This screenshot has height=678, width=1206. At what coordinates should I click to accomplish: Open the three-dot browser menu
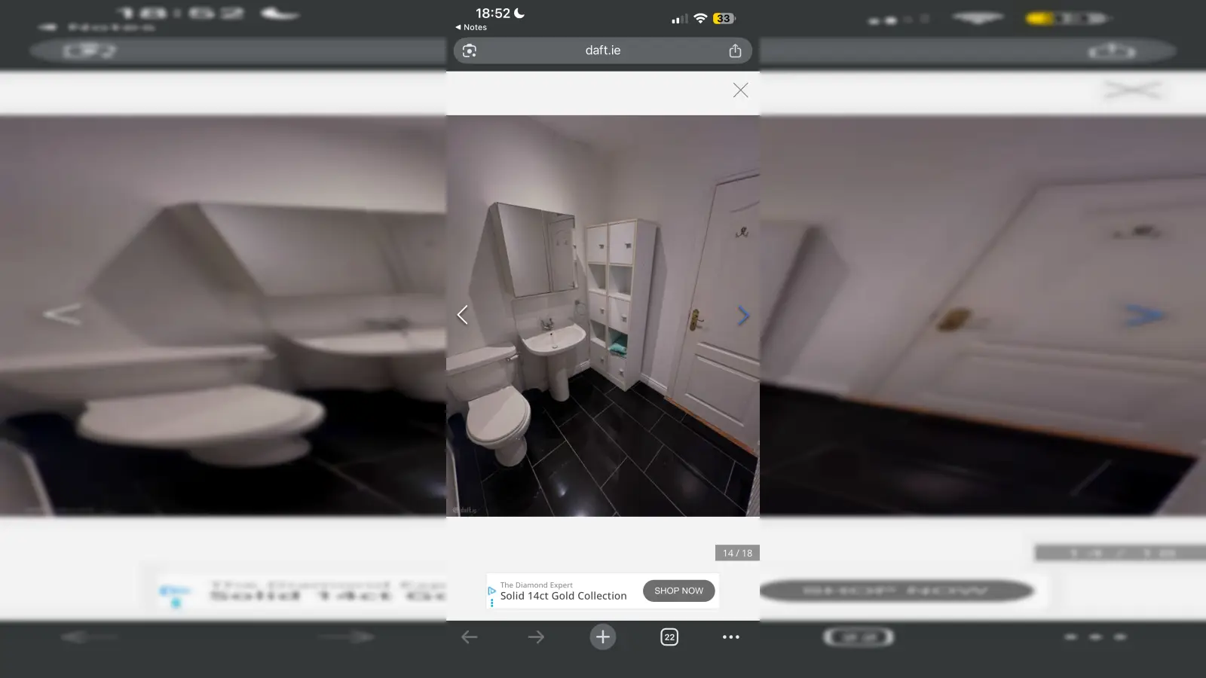click(x=730, y=637)
